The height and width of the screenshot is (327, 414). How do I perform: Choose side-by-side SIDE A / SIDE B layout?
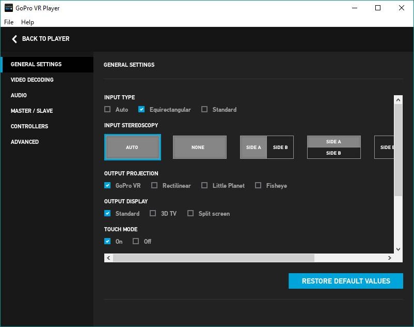click(267, 147)
